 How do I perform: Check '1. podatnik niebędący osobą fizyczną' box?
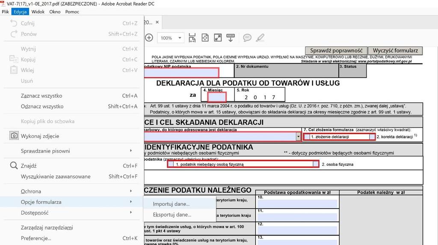click(x=171, y=164)
